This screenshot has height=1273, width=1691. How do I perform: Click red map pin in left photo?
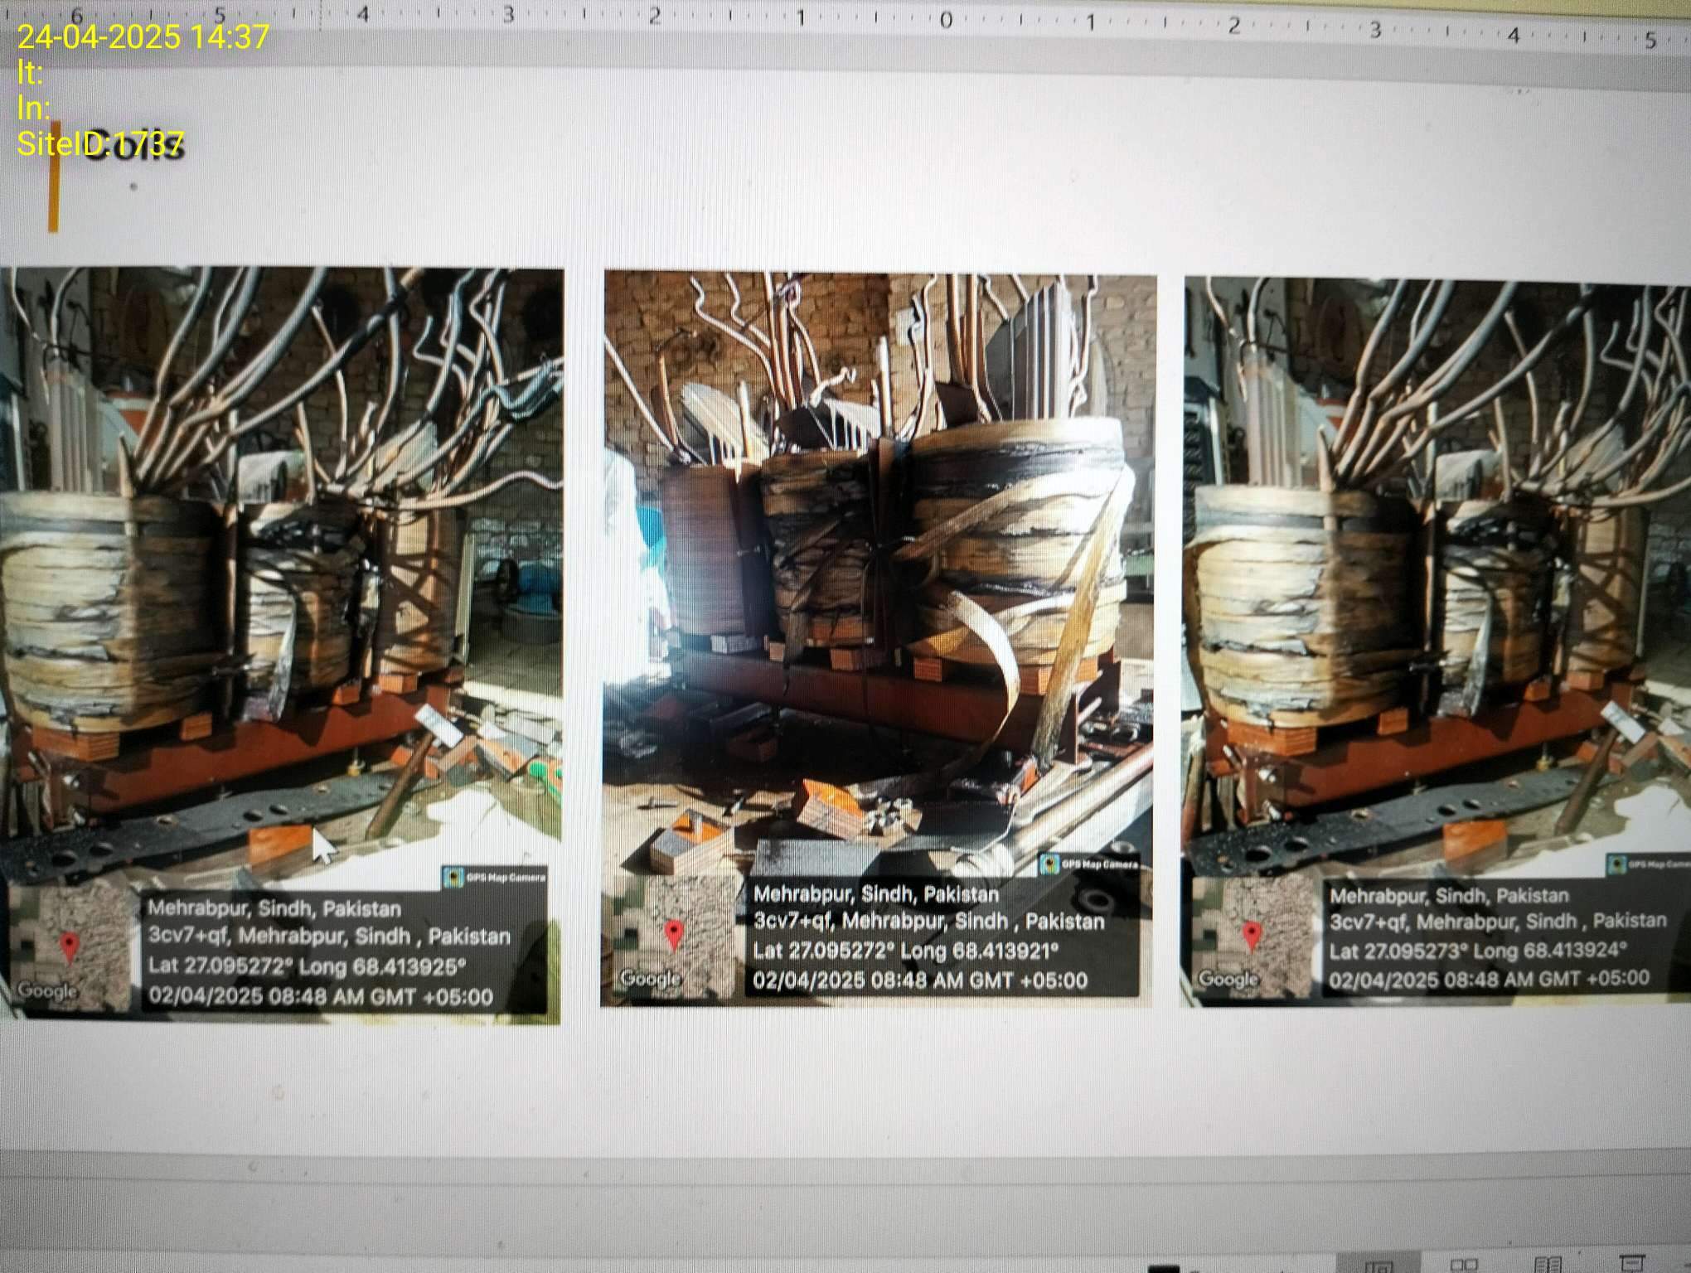(70, 946)
